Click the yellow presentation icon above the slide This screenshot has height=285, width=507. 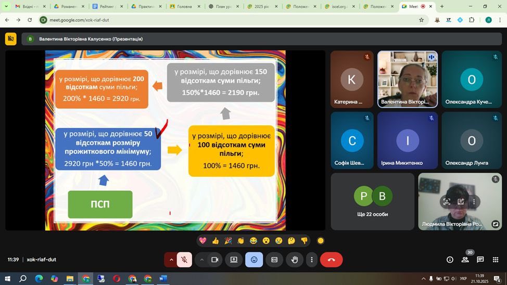coord(10,39)
